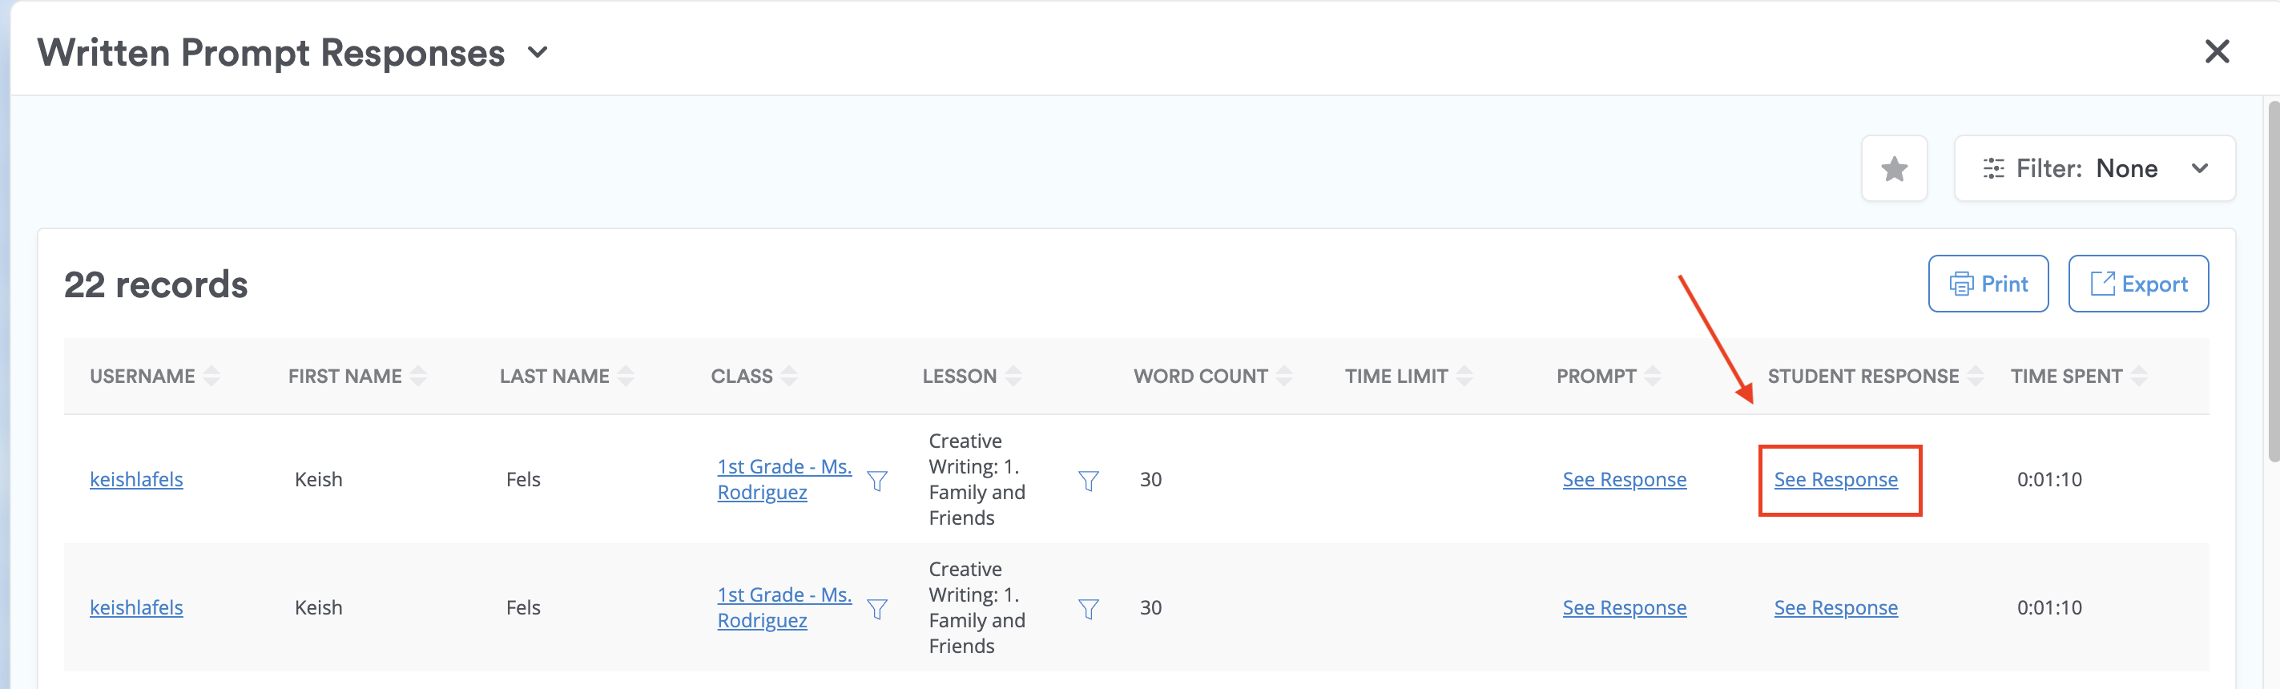Export the records table
Viewport: 2280px width, 689px height.
(x=2137, y=284)
